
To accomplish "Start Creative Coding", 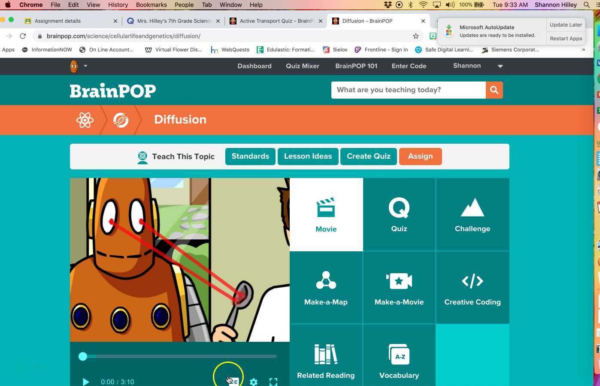I will 472,287.
